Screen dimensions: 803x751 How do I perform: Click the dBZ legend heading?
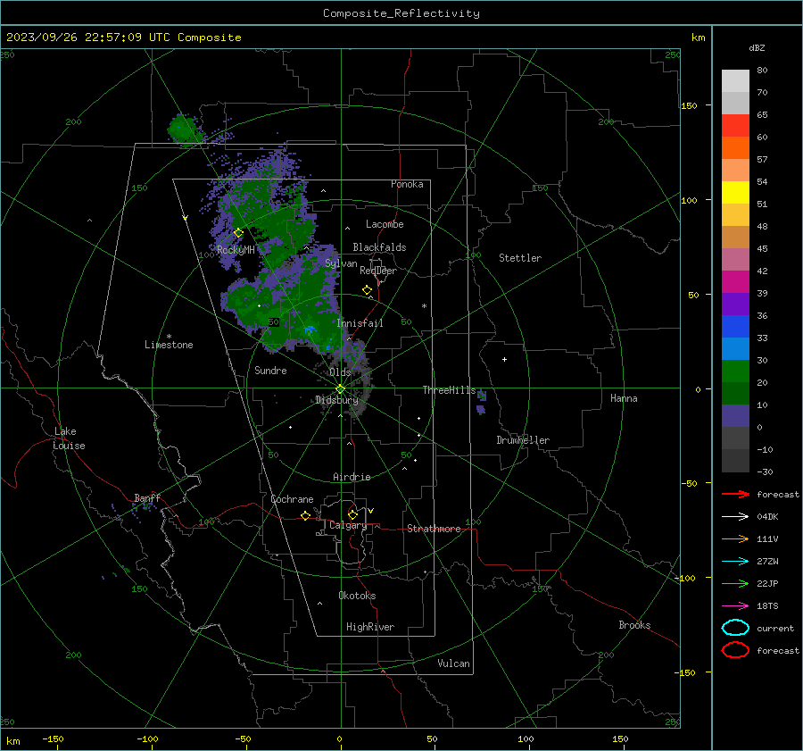tap(757, 47)
